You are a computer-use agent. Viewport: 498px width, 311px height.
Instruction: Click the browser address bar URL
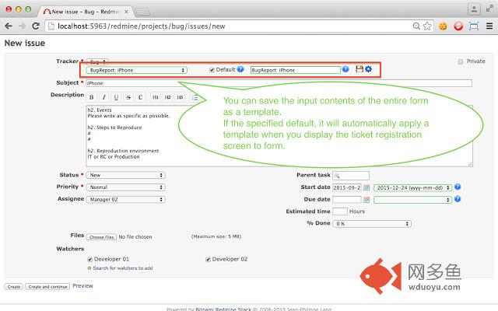(x=142, y=26)
